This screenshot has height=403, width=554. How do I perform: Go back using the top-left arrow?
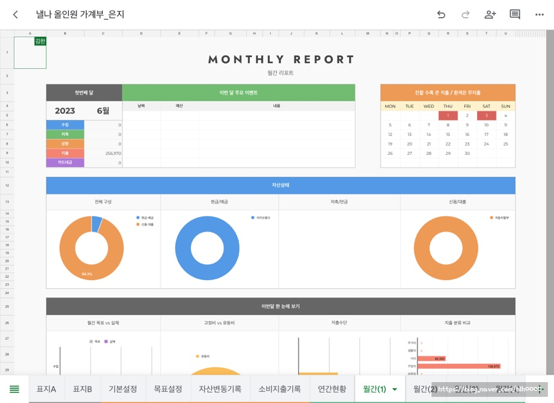tap(15, 15)
